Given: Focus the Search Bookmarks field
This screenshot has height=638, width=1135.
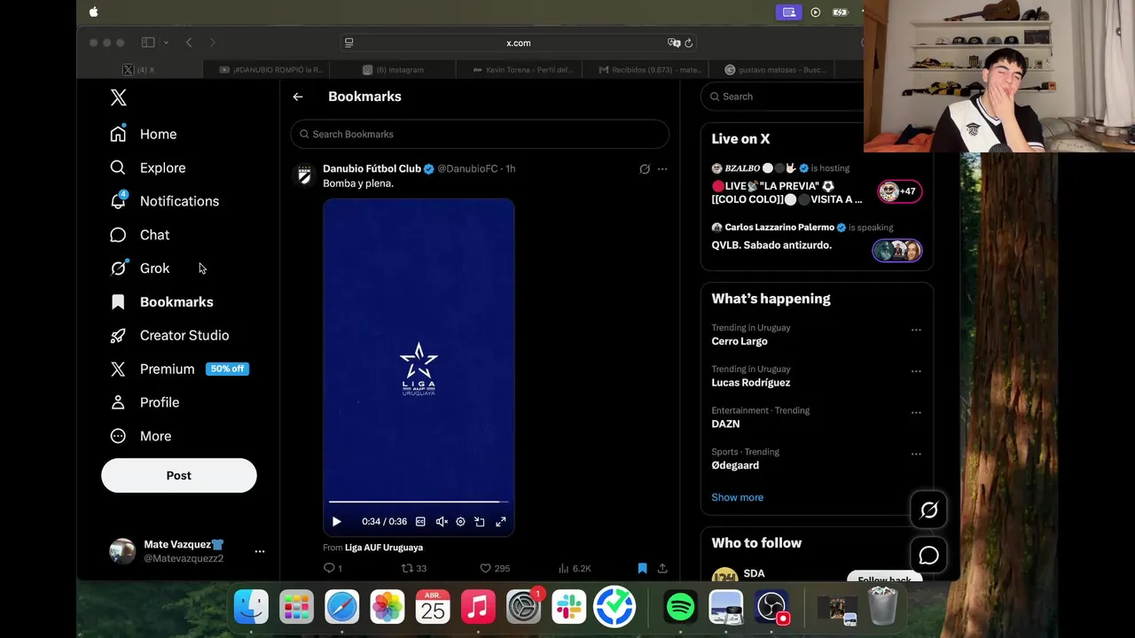Looking at the screenshot, I should tap(480, 134).
